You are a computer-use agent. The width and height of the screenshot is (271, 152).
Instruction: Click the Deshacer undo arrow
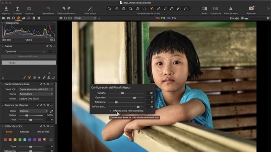(64, 8)
